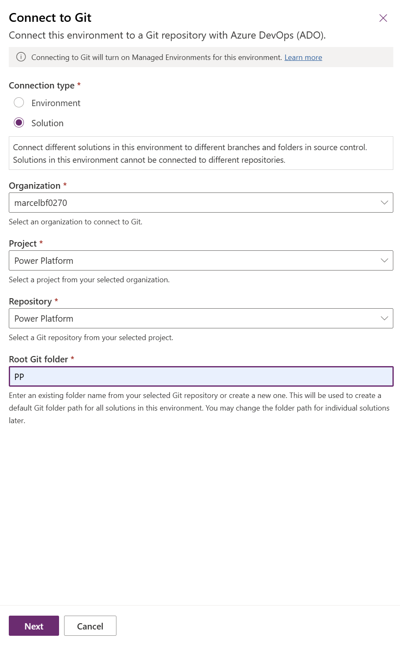Select the Solution connection type
The height and width of the screenshot is (645, 400).
18,123
